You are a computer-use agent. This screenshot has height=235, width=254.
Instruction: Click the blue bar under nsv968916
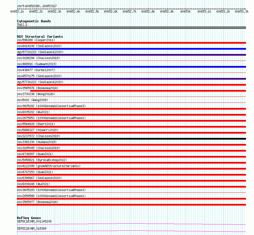click(131, 67)
